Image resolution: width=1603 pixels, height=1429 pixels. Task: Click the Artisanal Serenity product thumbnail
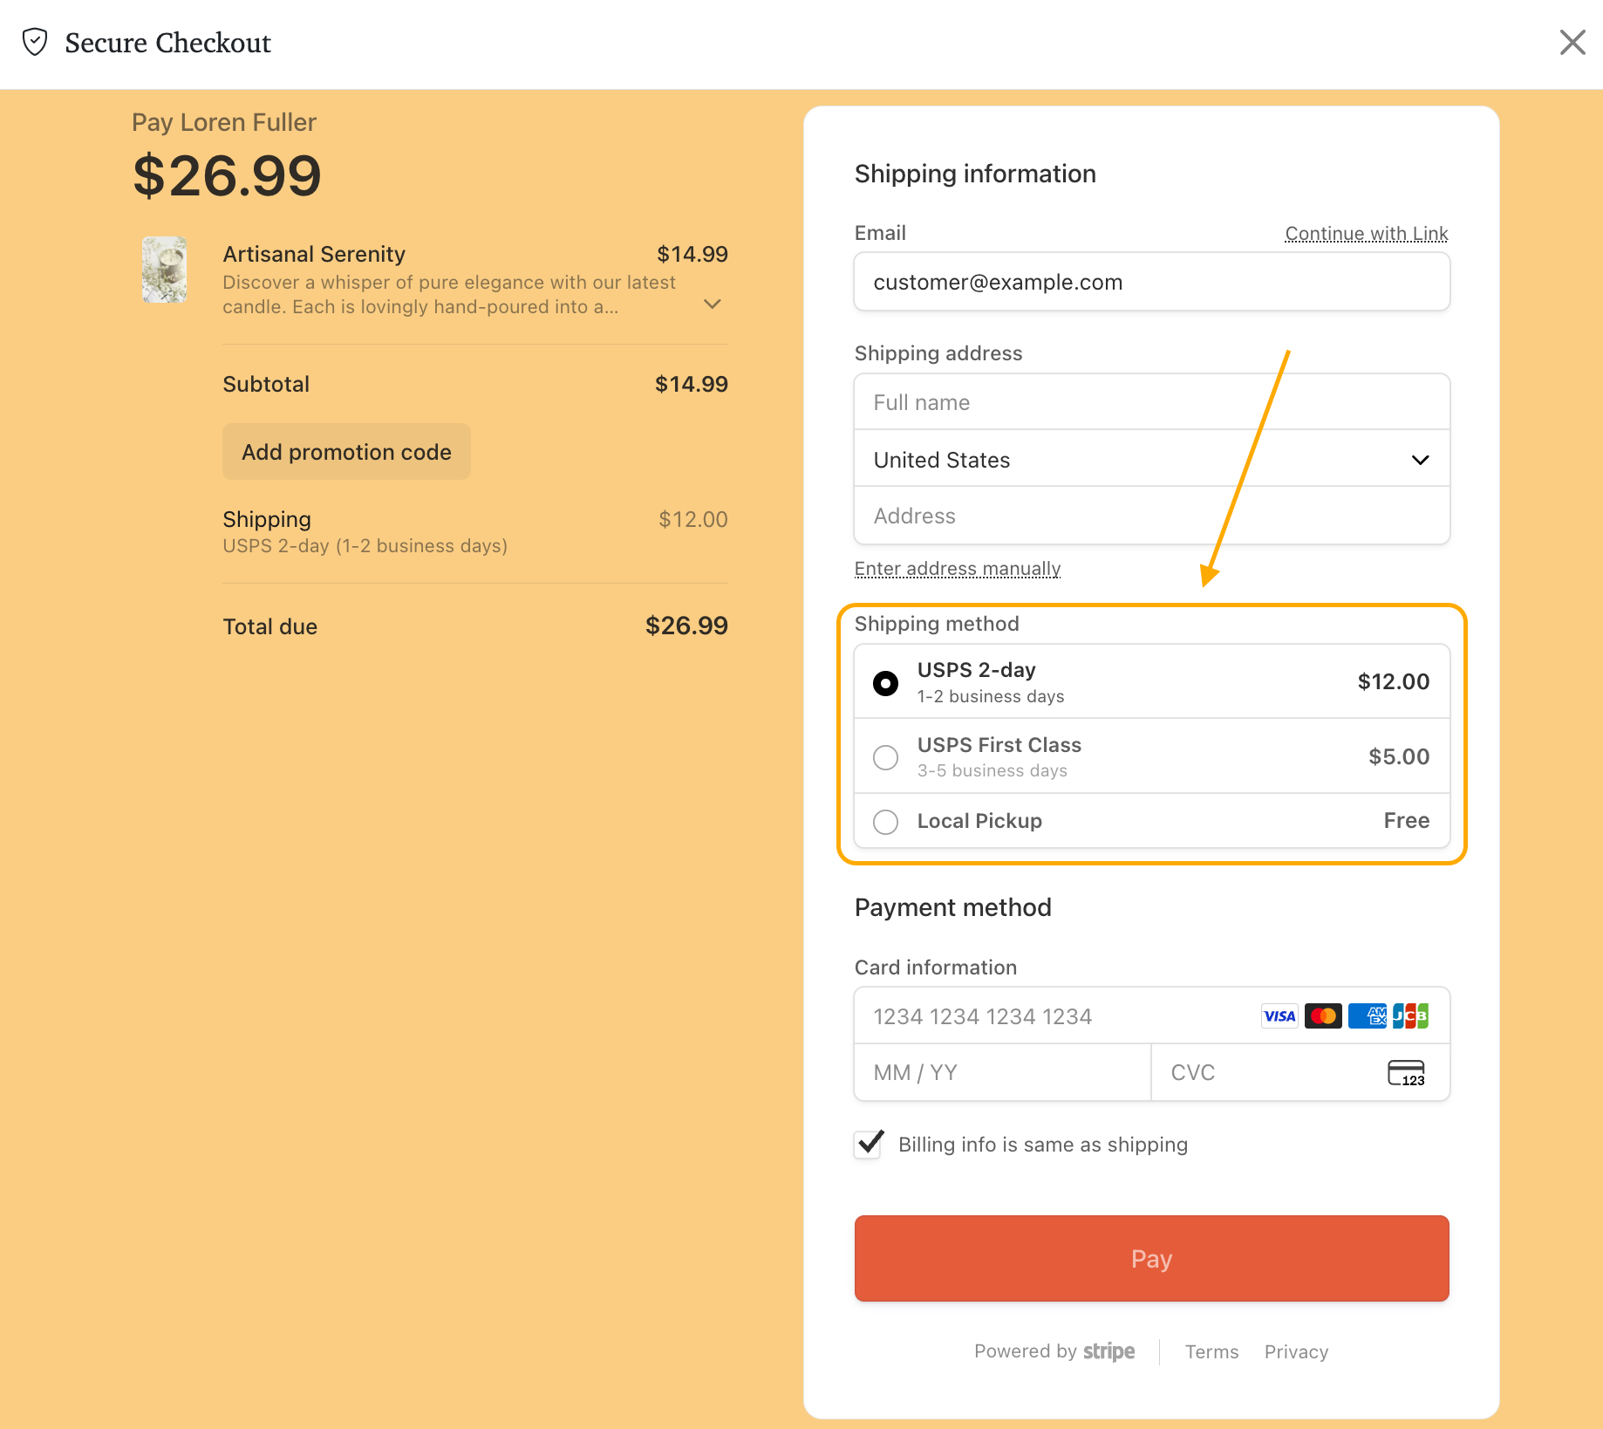tap(165, 270)
